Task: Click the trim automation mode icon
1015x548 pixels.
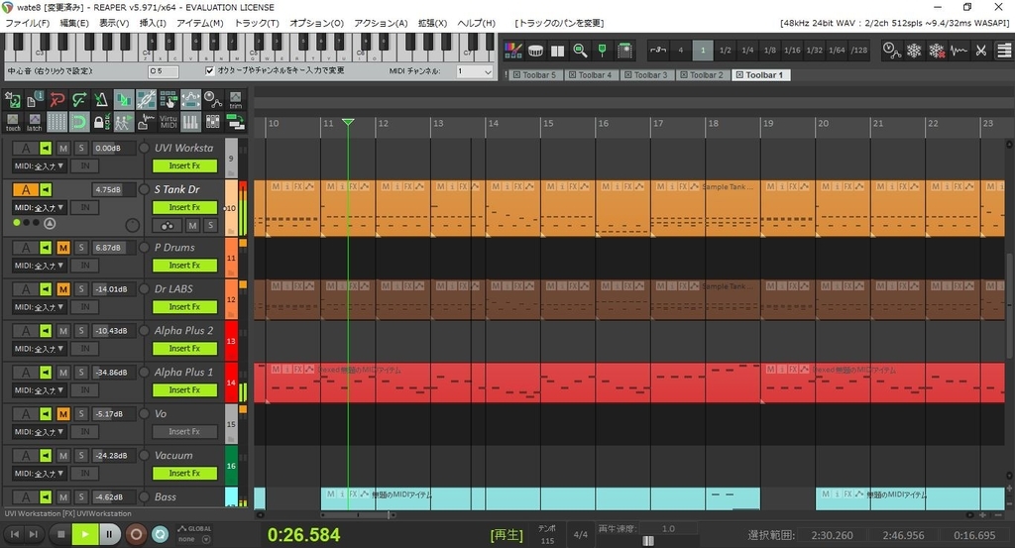Action: [236, 100]
